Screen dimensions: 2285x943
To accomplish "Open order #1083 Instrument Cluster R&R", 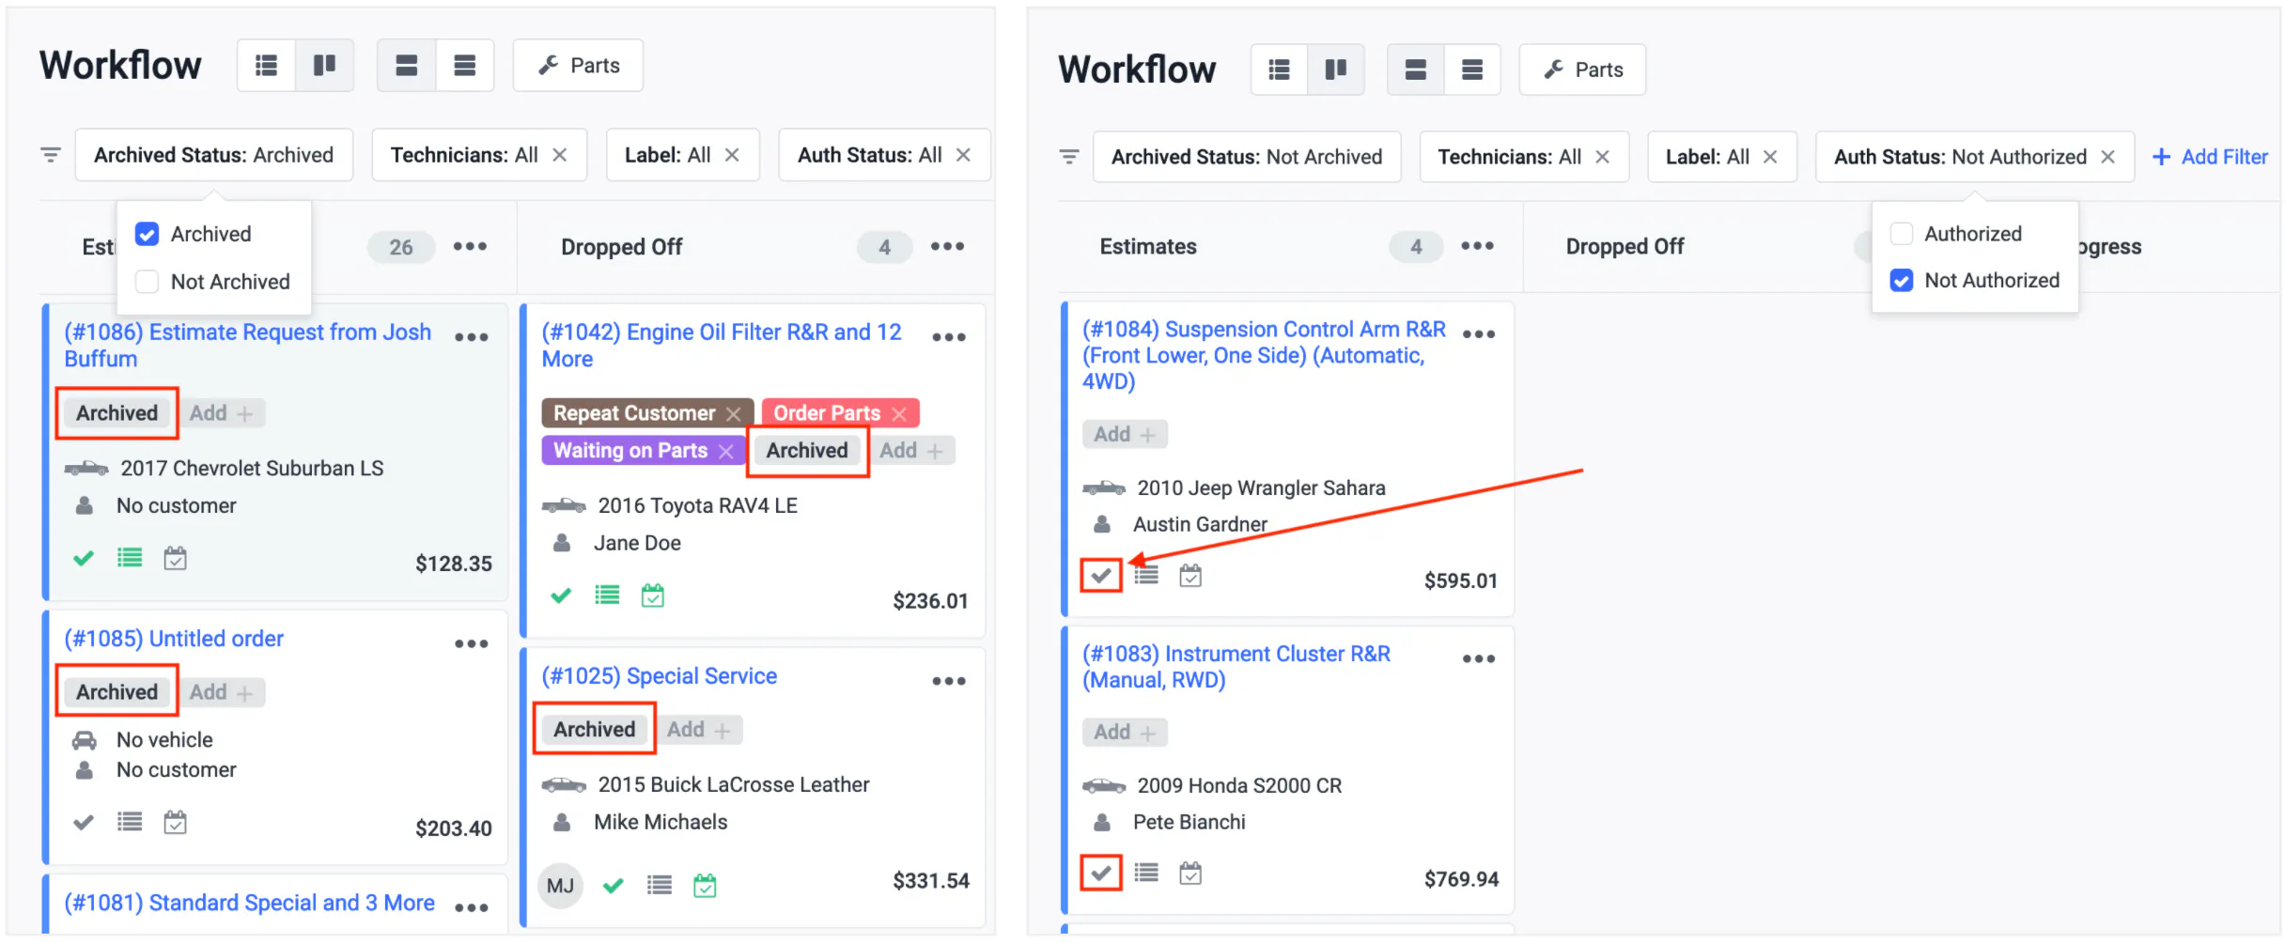I will pos(1236,667).
